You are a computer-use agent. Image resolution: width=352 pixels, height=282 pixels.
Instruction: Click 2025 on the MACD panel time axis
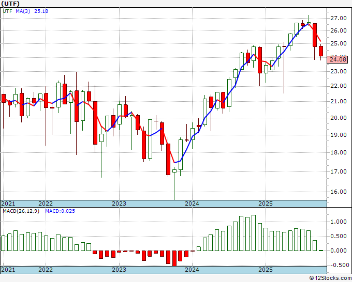[x=266, y=270]
